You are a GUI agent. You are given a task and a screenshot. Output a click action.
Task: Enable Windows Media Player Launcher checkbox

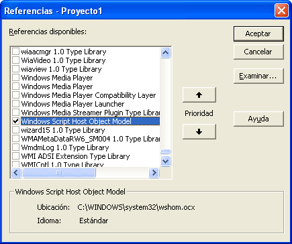tap(15, 104)
